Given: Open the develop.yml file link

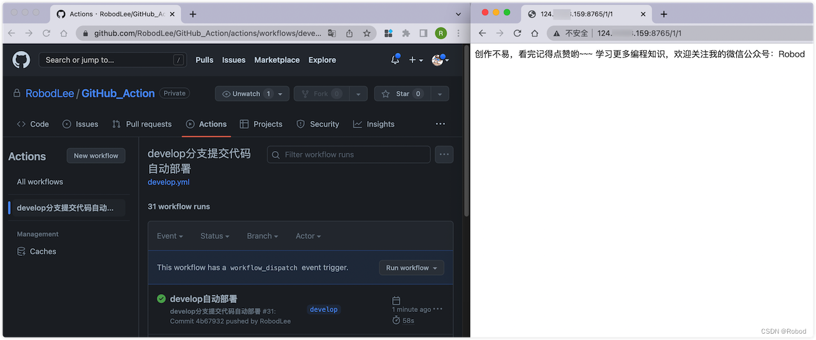Looking at the screenshot, I should 168,182.
